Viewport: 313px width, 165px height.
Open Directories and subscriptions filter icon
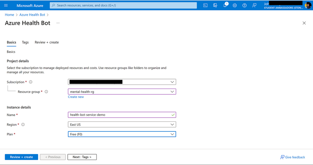[215, 5]
